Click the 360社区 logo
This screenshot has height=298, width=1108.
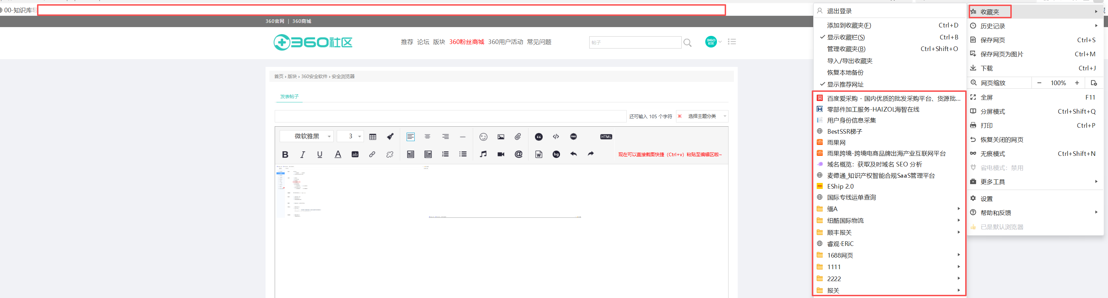(x=313, y=42)
